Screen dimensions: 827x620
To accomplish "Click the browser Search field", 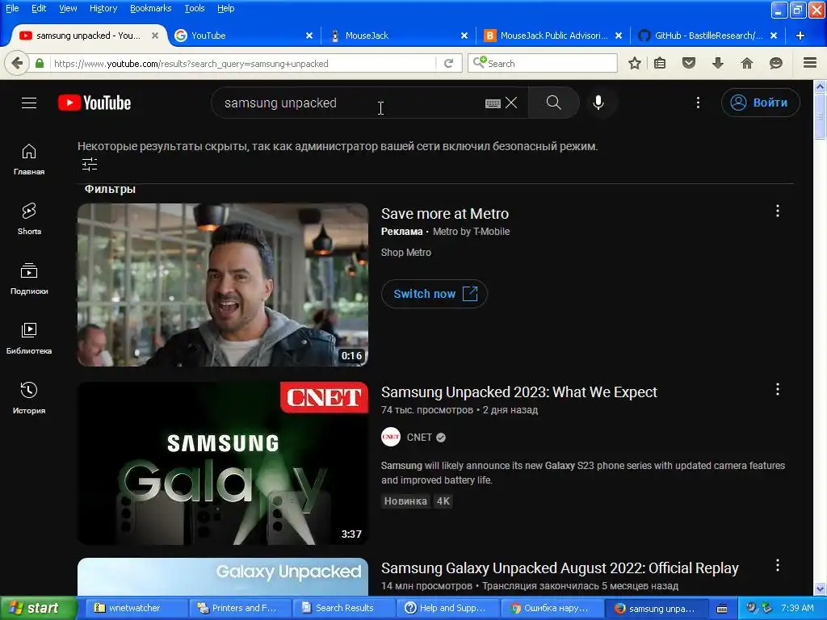I will pos(543,63).
